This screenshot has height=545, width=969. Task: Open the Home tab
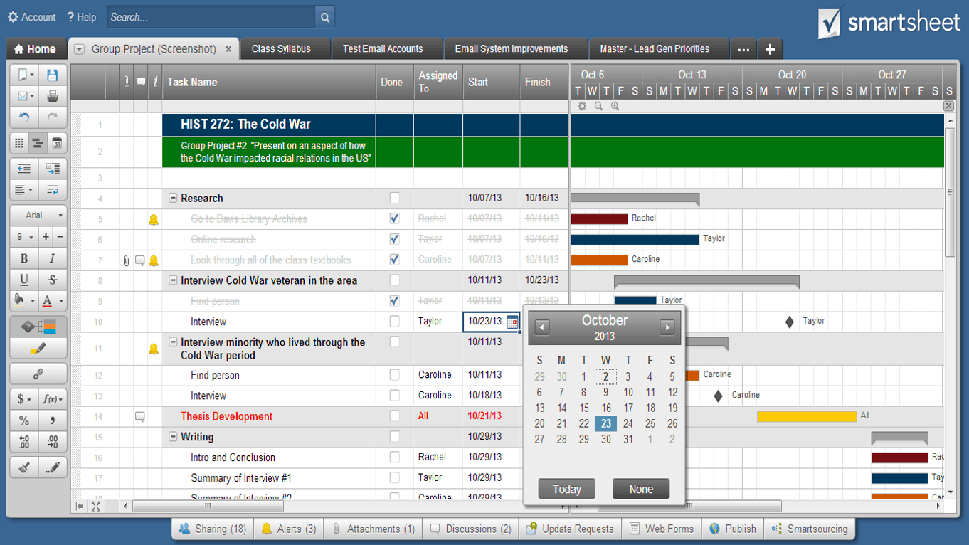(36, 49)
